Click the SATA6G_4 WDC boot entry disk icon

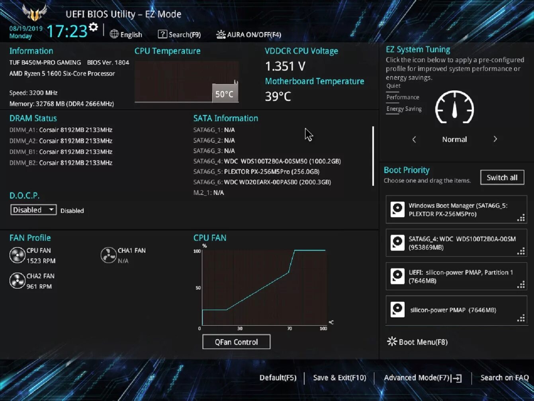click(x=397, y=243)
